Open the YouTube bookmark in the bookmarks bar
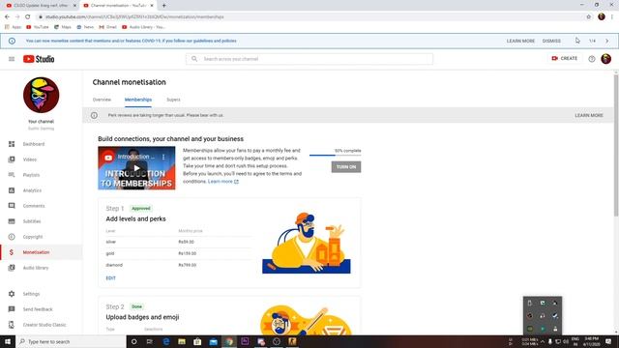This screenshot has height=348, width=619. (38, 27)
